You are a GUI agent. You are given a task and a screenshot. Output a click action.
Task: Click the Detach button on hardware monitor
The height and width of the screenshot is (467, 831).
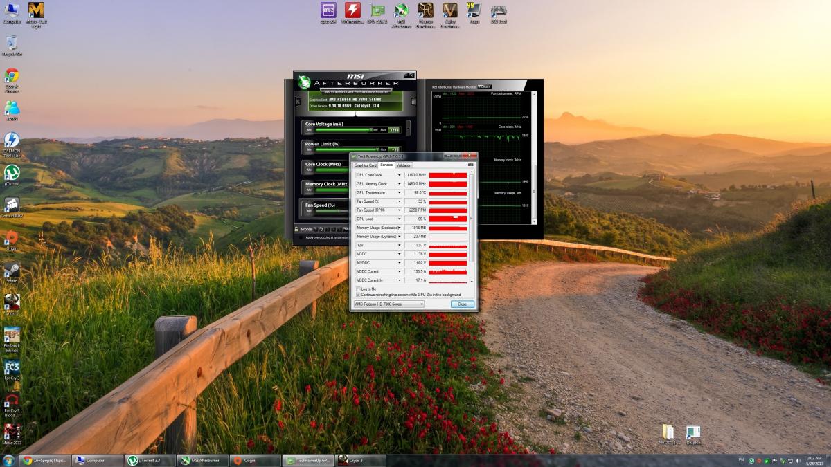point(485,86)
